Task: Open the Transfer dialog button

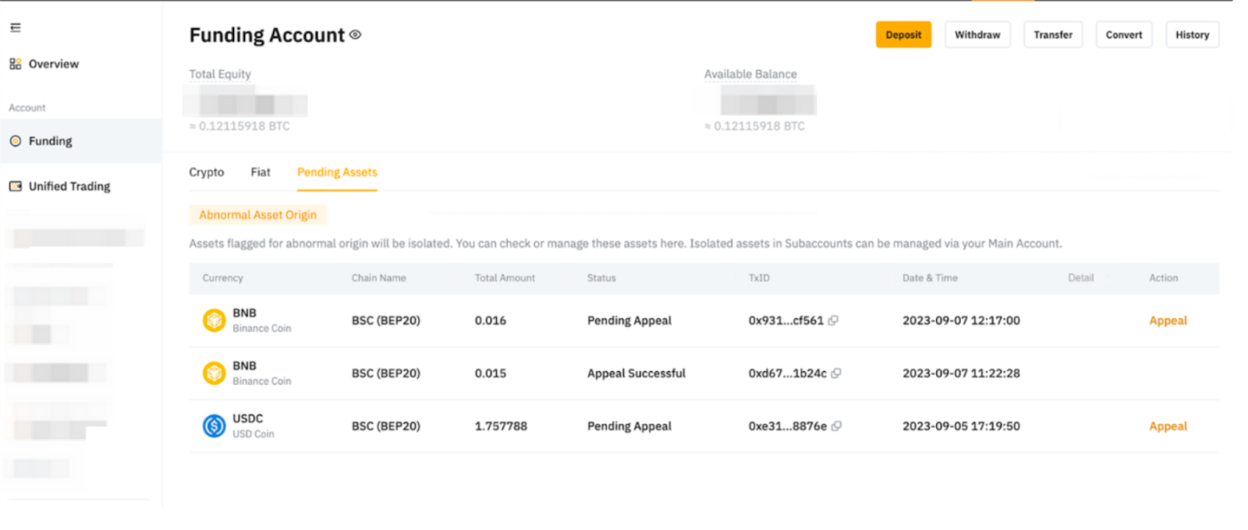Action: [x=1053, y=35]
